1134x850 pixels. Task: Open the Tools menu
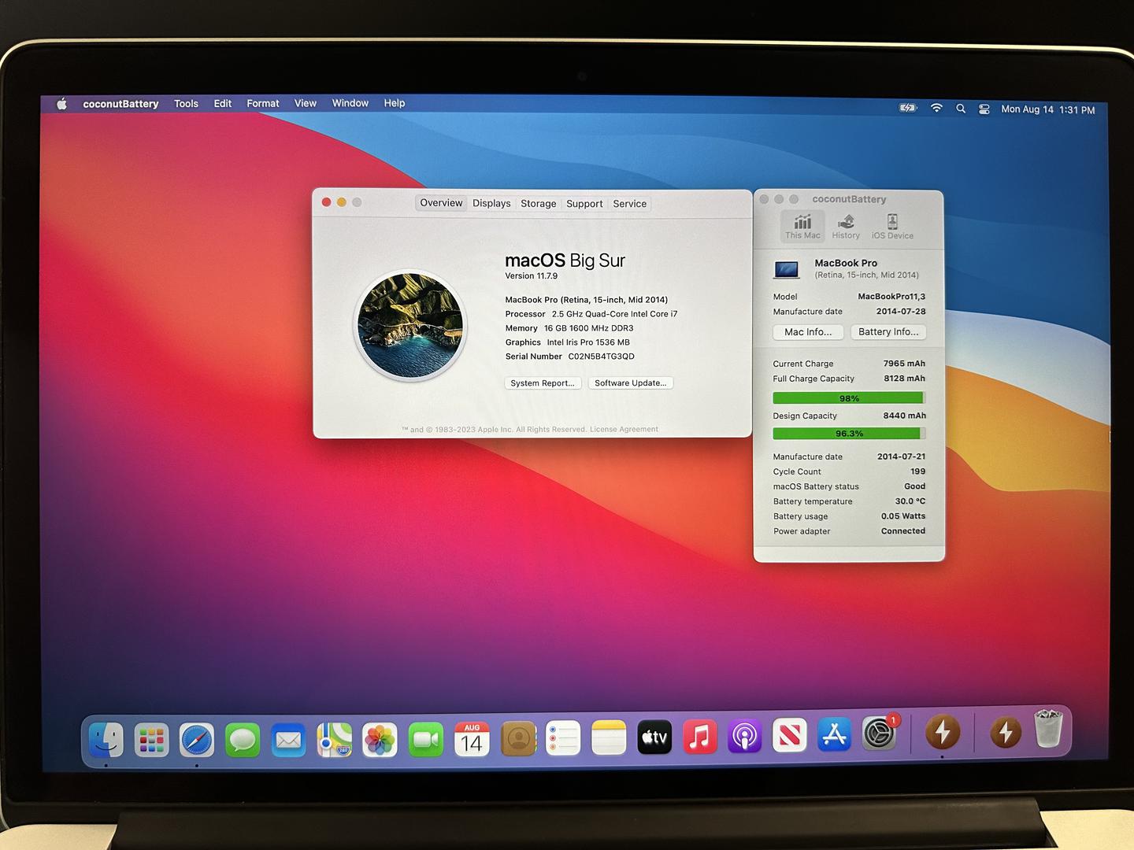coord(187,104)
